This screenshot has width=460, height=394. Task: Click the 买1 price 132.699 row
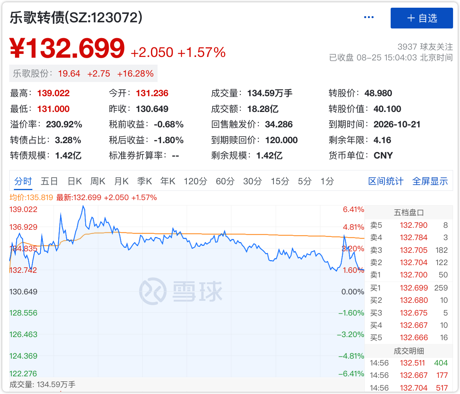point(409,288)
